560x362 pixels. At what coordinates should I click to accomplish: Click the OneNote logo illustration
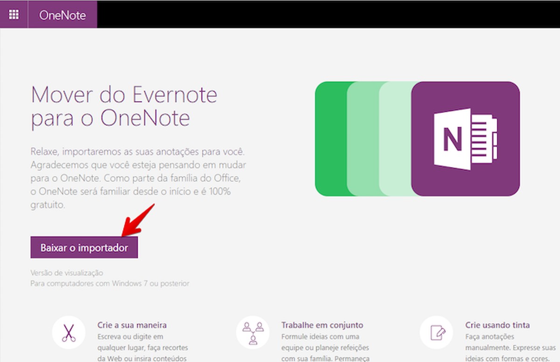[x=465, y=139]
